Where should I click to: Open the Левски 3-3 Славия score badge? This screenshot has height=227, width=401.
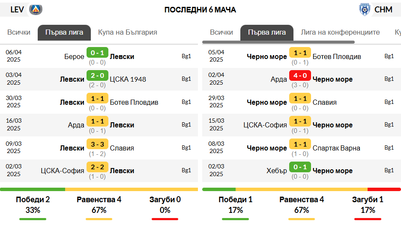click(x=97, y=144)
